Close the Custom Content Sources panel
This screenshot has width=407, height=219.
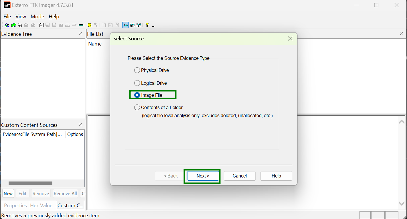[80, 125]
